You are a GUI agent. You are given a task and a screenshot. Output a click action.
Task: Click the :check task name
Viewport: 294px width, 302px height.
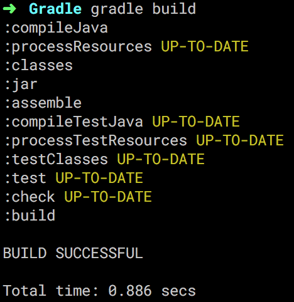click(30, 197)
